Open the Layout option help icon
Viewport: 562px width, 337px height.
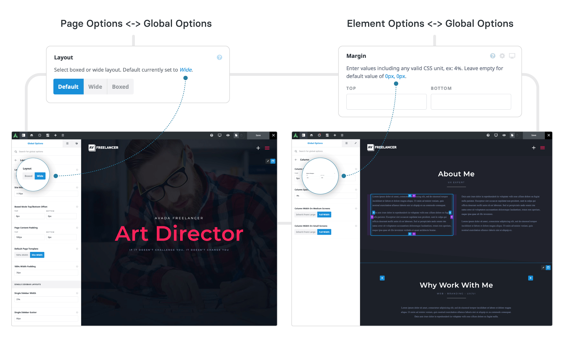coord(219,57)
